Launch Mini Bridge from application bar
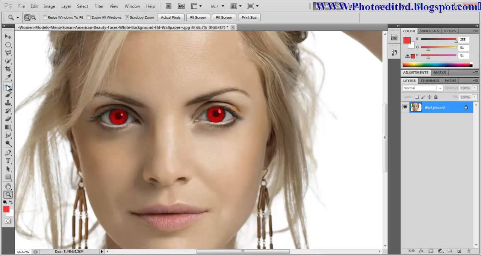Image resolution: width=481 pixels, height=256 pixels. tap(182, 6)
